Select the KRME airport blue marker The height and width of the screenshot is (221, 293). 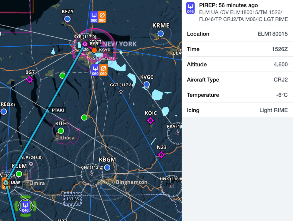[160, 34]
